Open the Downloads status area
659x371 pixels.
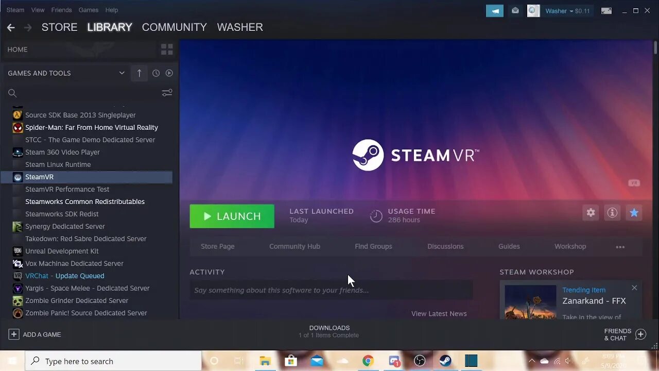[329, 331]
